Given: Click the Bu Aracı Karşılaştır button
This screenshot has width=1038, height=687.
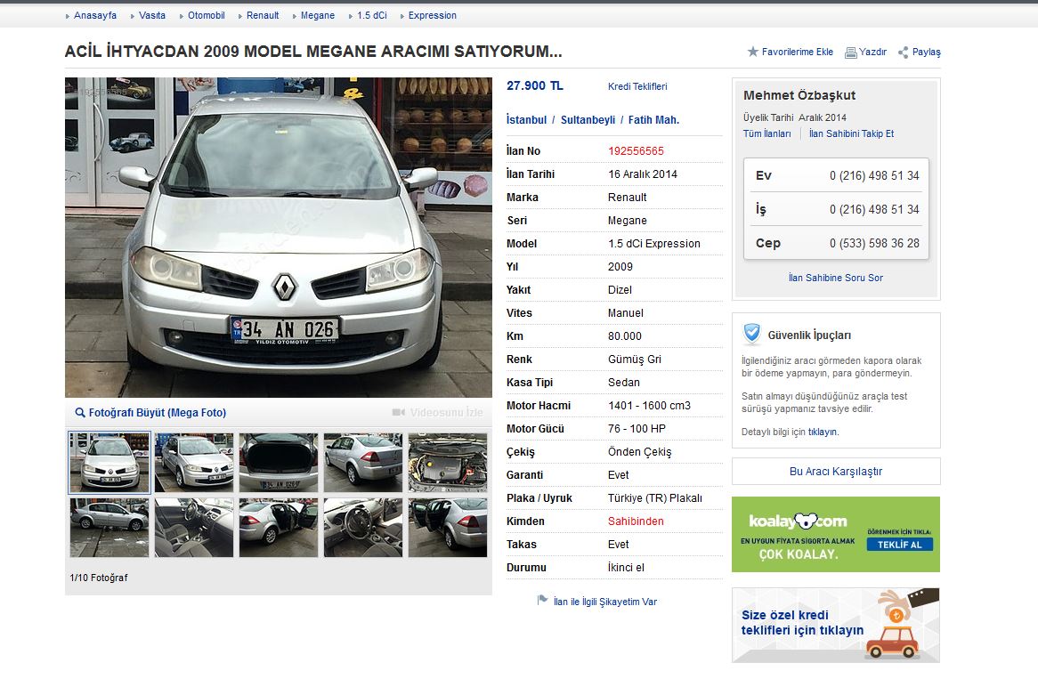Looking at the screenshot, I should coord(836,472).
